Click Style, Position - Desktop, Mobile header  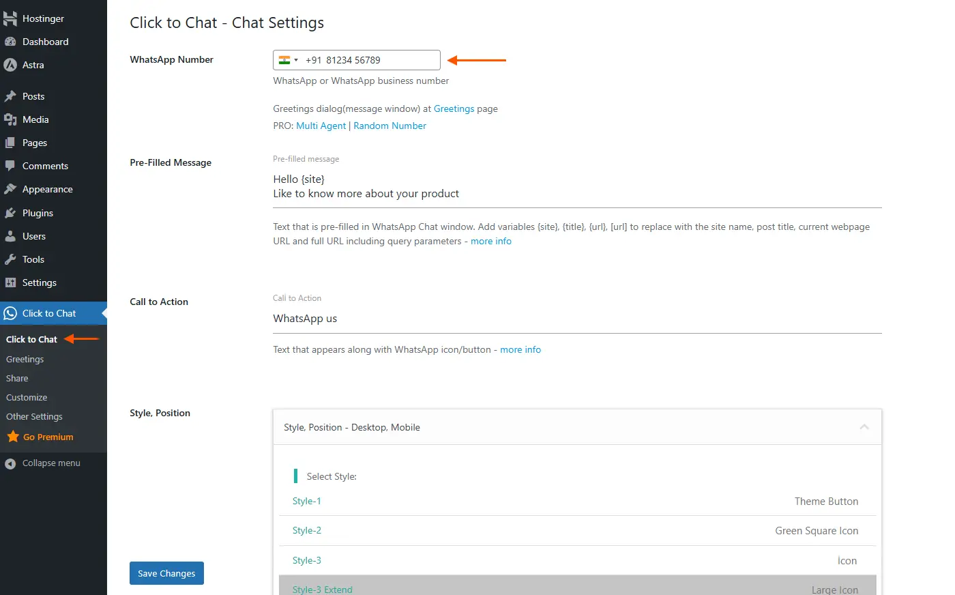click(577, 427)
